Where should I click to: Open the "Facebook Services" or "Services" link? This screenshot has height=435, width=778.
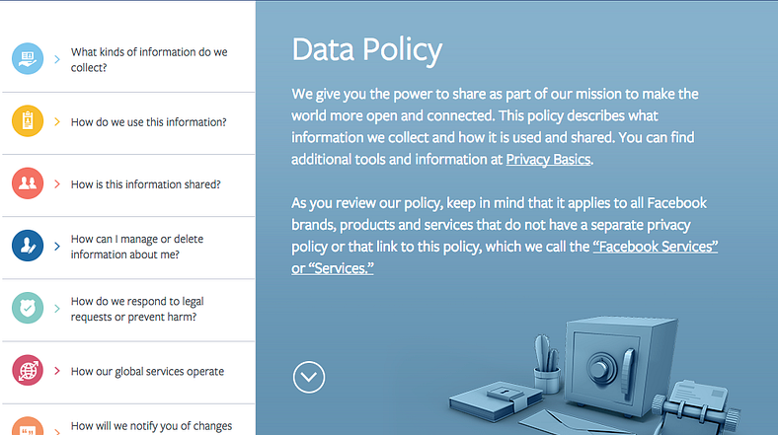[654, 247]
